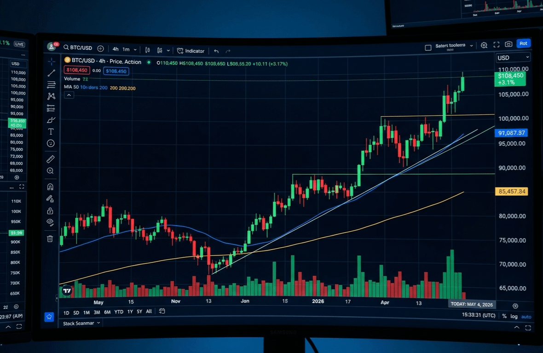Click the blue Rot button
This screenshot has height=353, width=543.
coord(523,43)
